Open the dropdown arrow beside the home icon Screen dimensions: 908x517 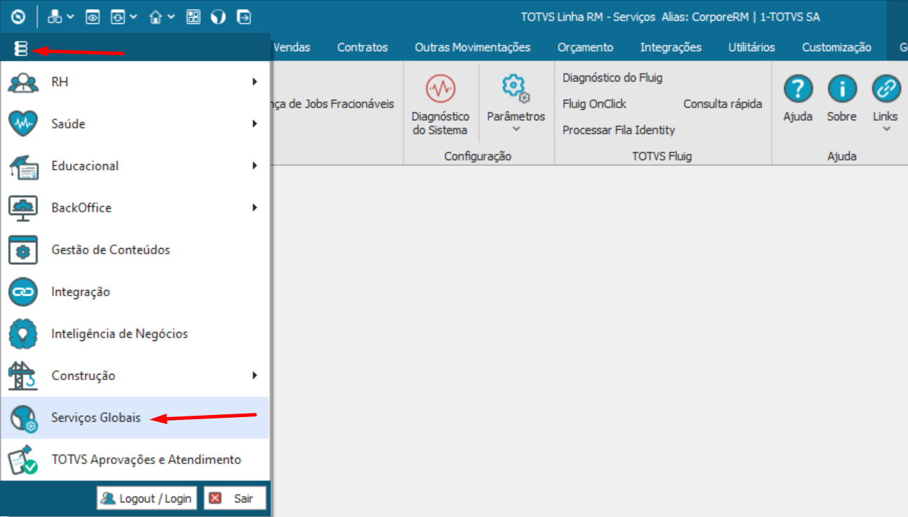click(171, 17)
